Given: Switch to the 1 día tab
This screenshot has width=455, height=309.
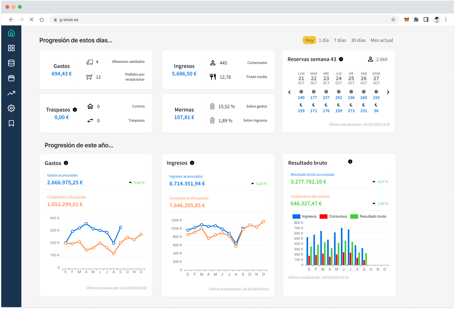Looking at the screenshot, I should [x=324, y=40].
